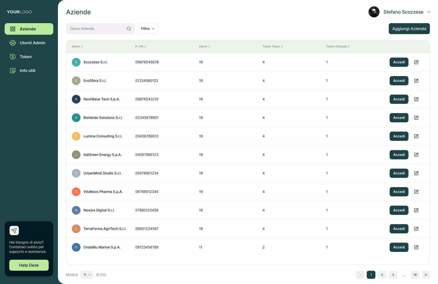Click the paper plane help icon
Screen dimensions: 438x284
point(14,230)
